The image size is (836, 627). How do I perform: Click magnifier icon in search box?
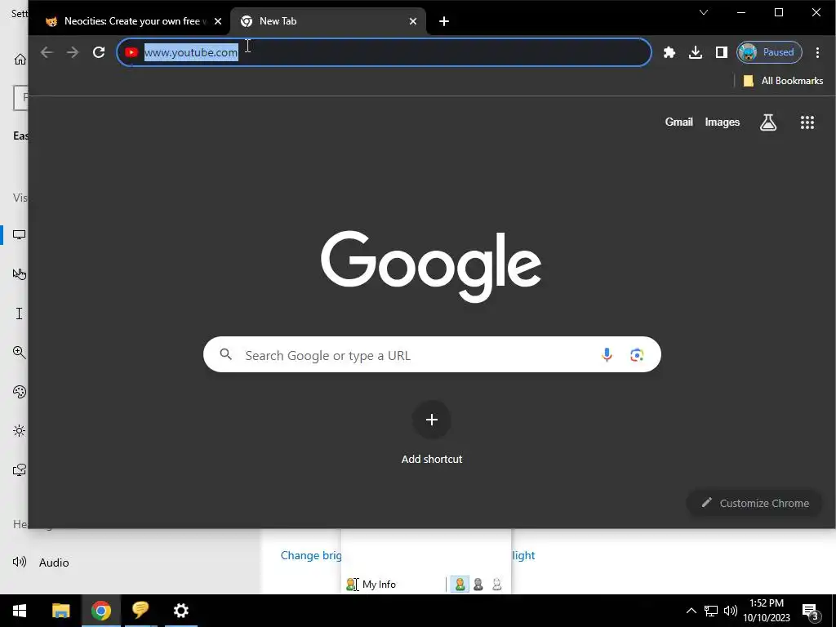pos(226,354)
